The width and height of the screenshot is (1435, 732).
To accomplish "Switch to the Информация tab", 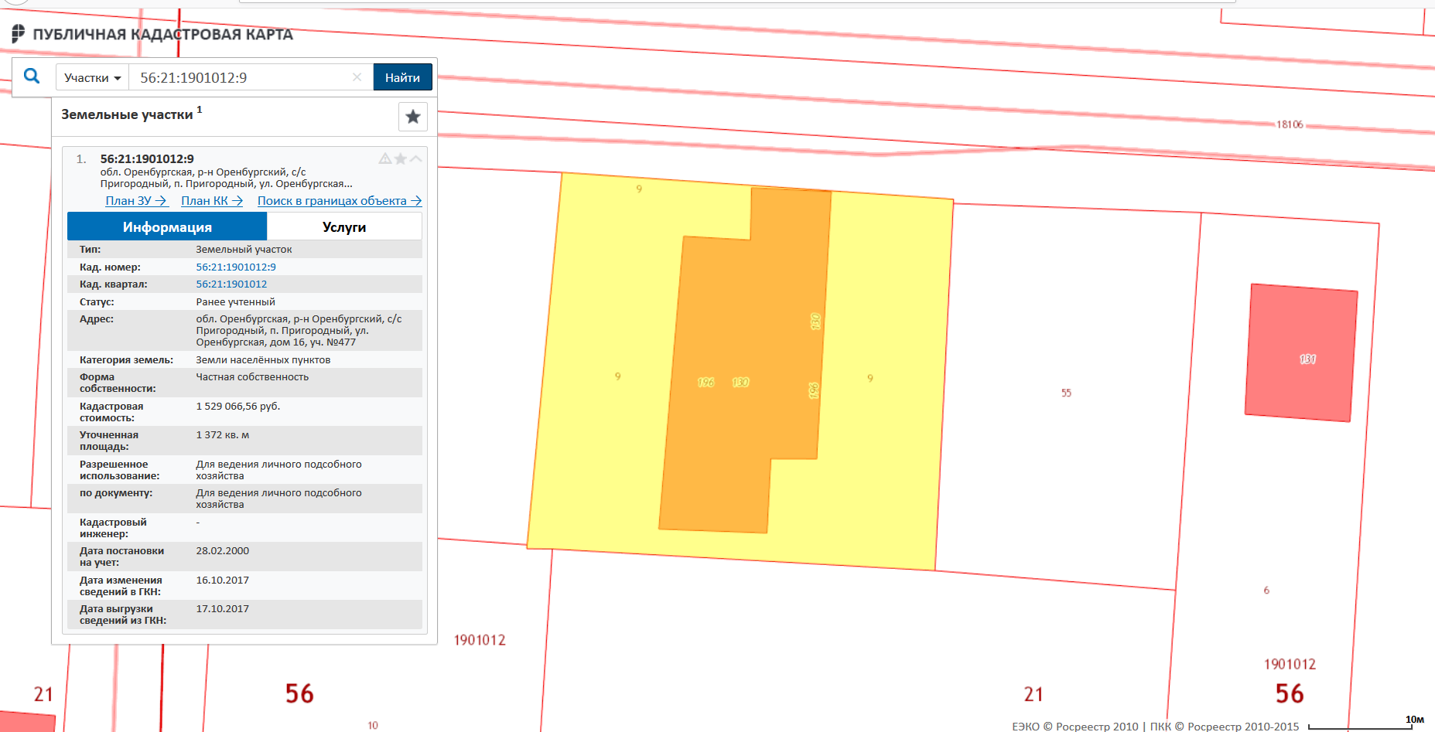I will point(167,227).
